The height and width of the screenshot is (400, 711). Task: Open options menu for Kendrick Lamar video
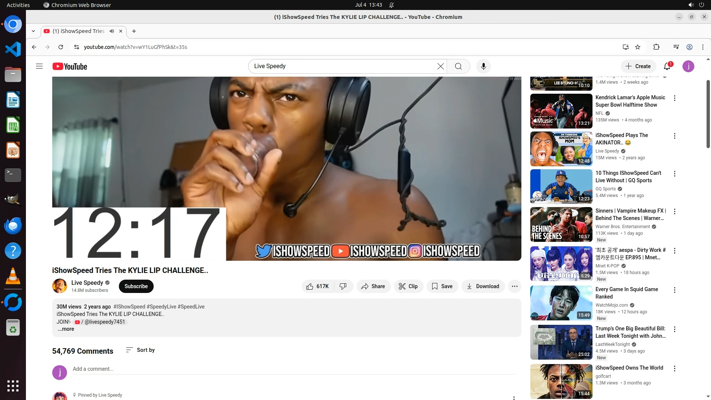coord(674,98)
